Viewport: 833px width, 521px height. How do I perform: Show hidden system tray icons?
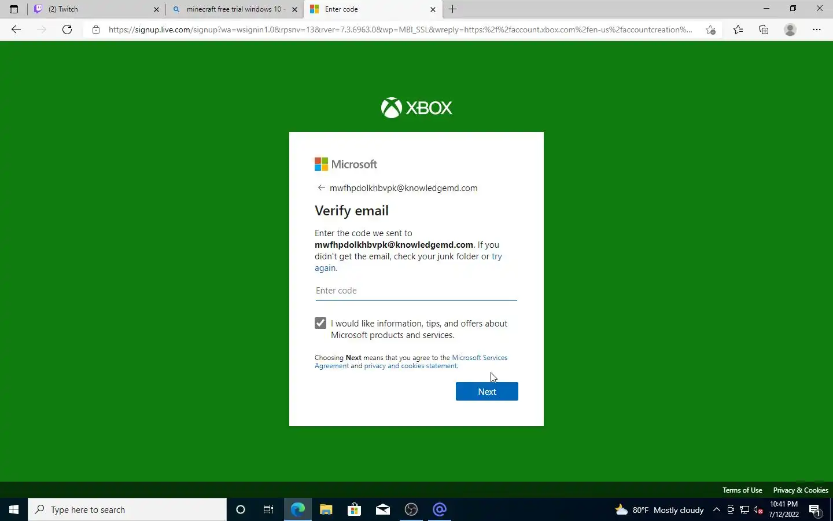click(x=716, y=509)
